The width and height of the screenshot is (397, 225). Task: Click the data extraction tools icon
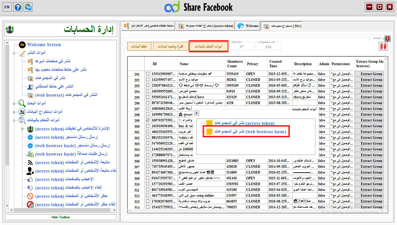22,111
